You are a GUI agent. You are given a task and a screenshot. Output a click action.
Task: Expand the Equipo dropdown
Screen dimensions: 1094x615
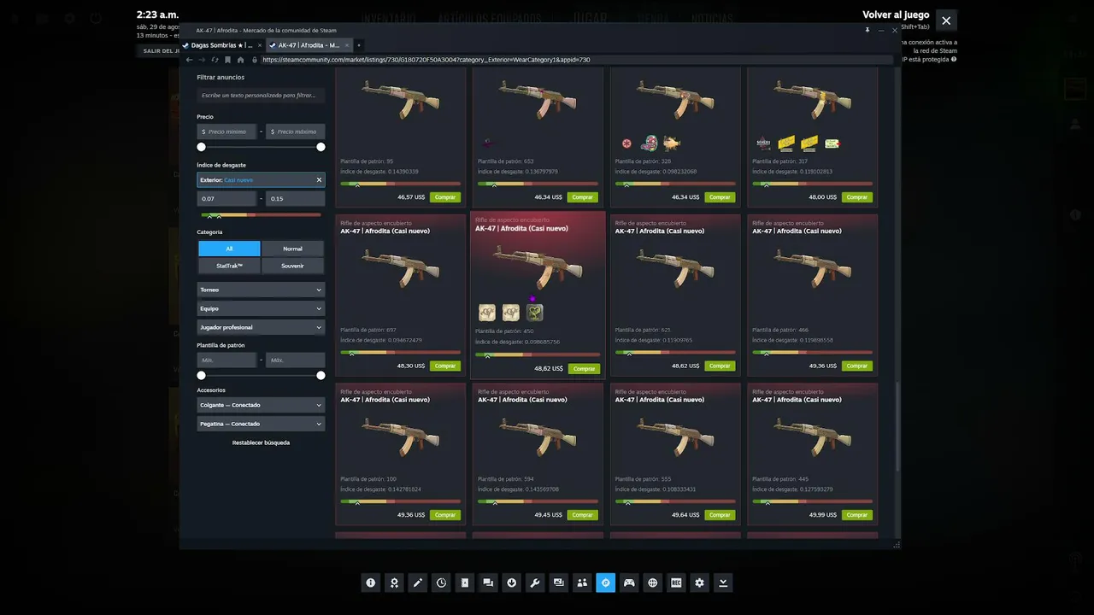[x=261, y=308]
